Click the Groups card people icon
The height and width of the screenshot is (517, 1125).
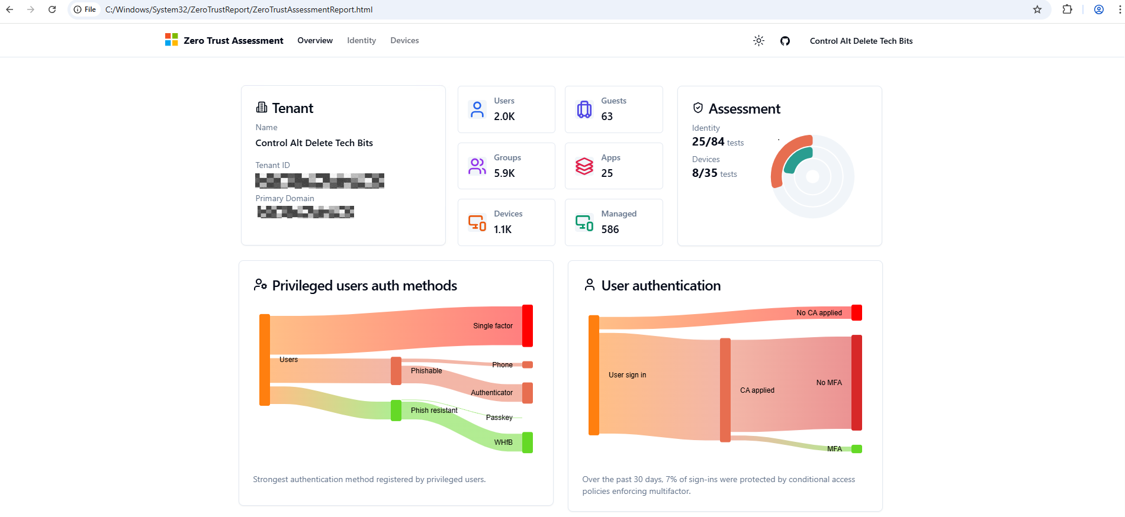point(477,166)
